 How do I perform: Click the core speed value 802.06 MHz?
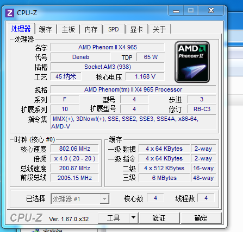[74, 149]
